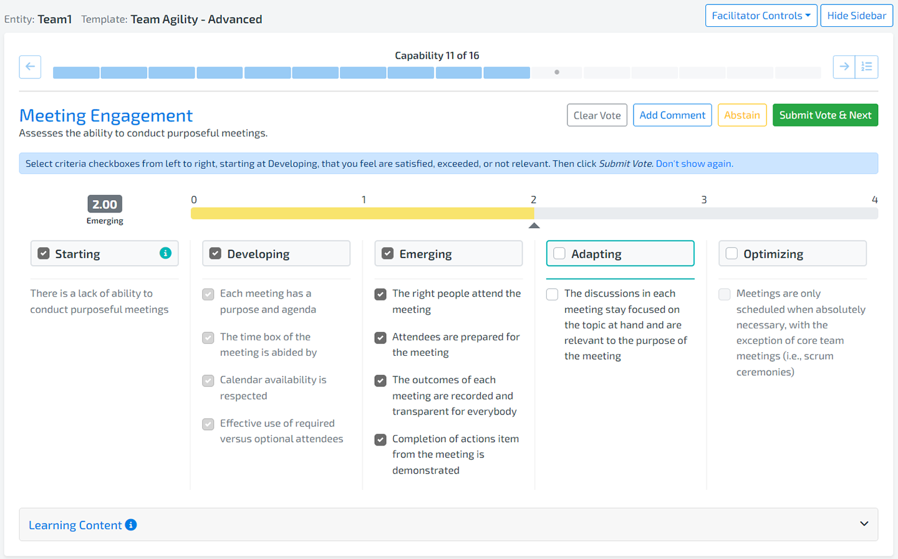The image size is (898, 559).
Task: Check the Adapting level checkbox
Action: [559, 254]
